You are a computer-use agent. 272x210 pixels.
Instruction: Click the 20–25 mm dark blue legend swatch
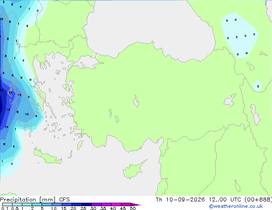76,204
